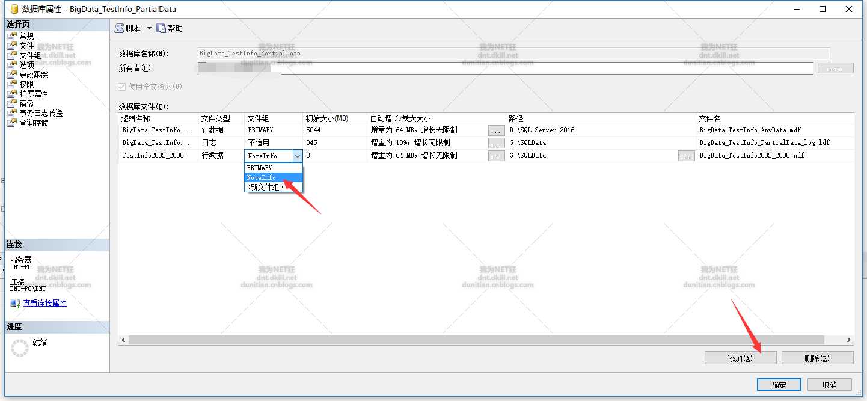867x401 pixels.
Task: Click the 初始大小(MB) column header
Action: 335,118
